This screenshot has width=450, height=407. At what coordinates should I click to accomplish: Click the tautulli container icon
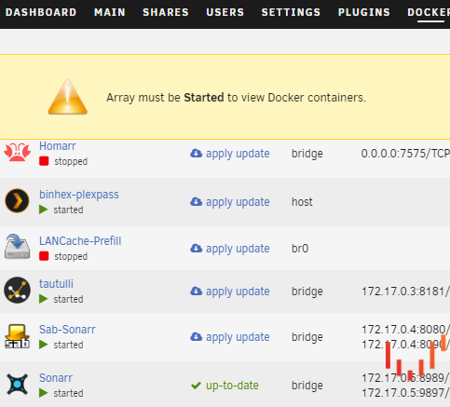pos(17,290)
